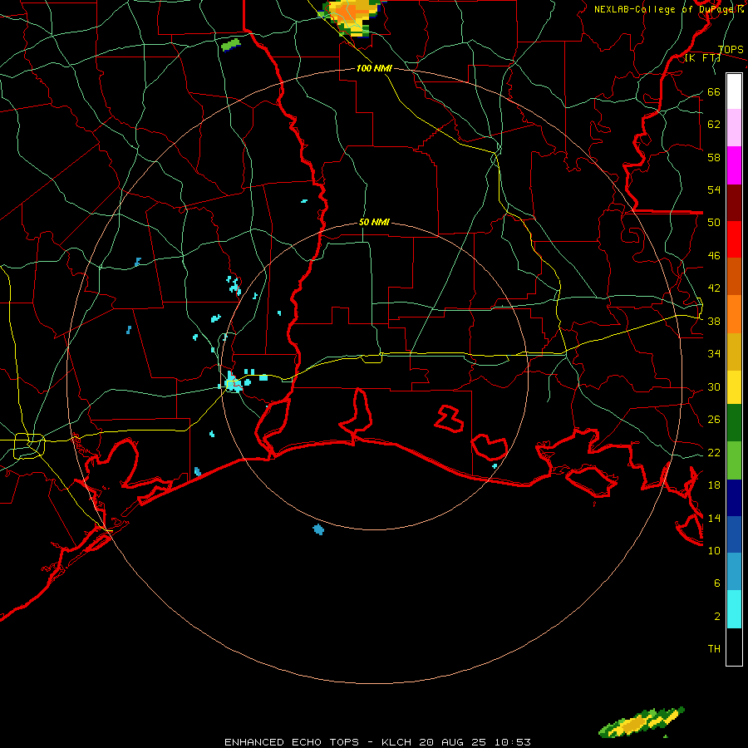This screenshot has height=748, width=748.
Task: Click the (K FT) units label
Action: (702, 57)
